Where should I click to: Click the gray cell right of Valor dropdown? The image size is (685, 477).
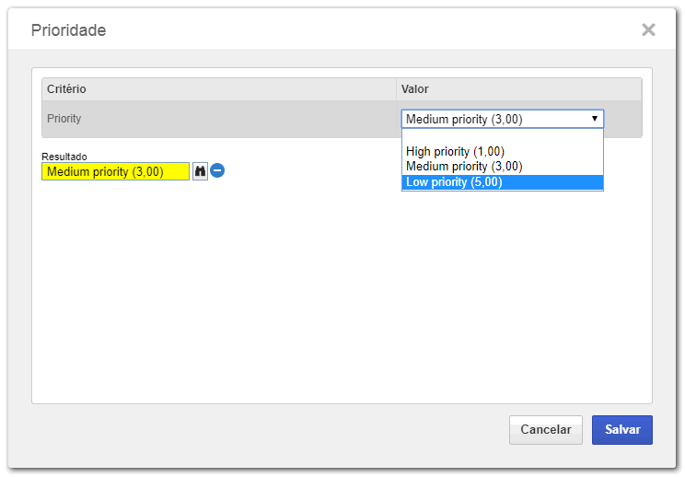623,119
